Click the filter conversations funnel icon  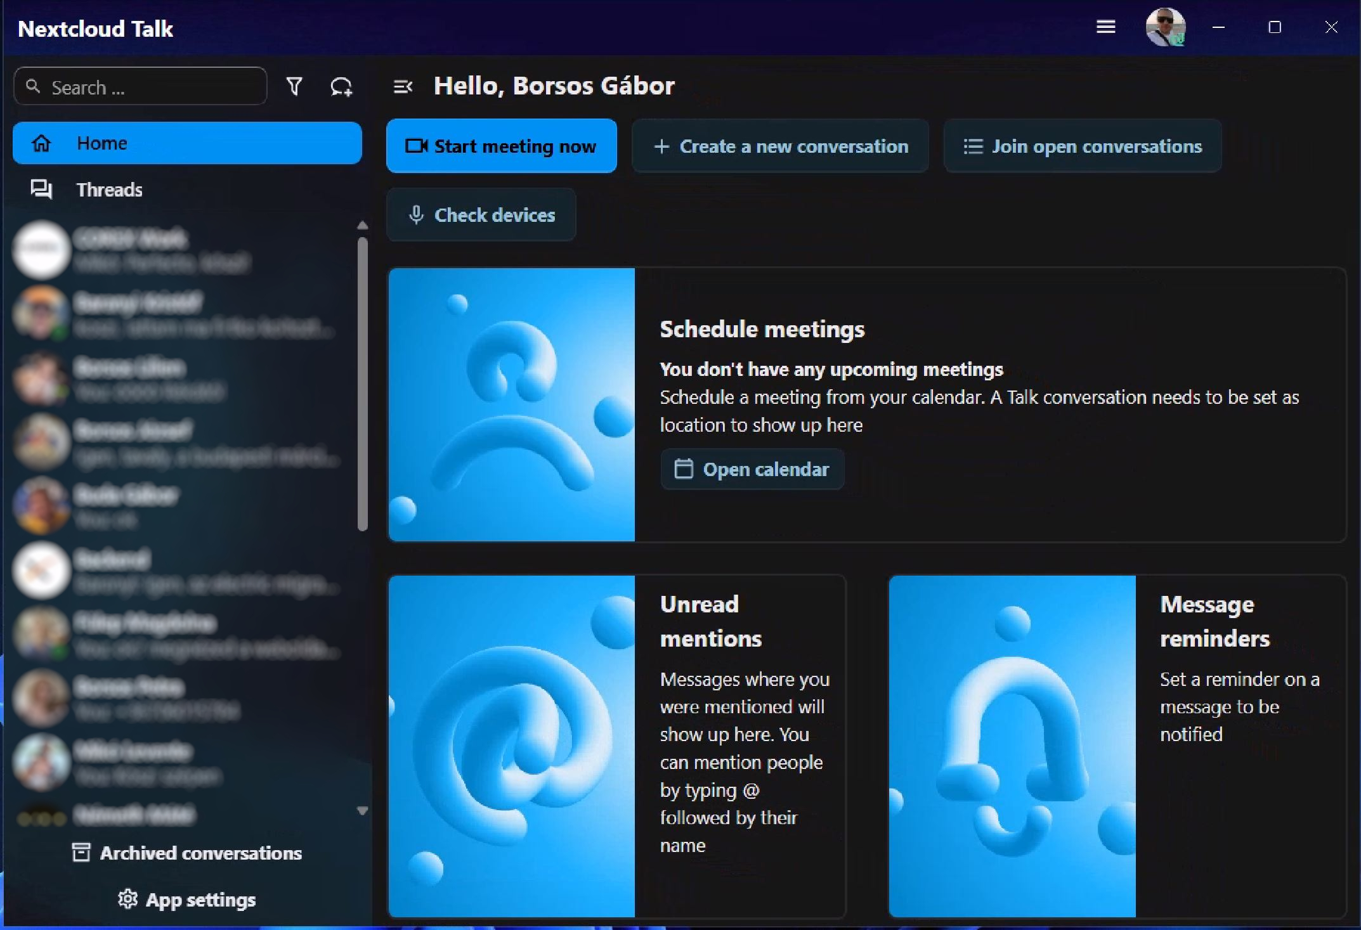[294, 86]
